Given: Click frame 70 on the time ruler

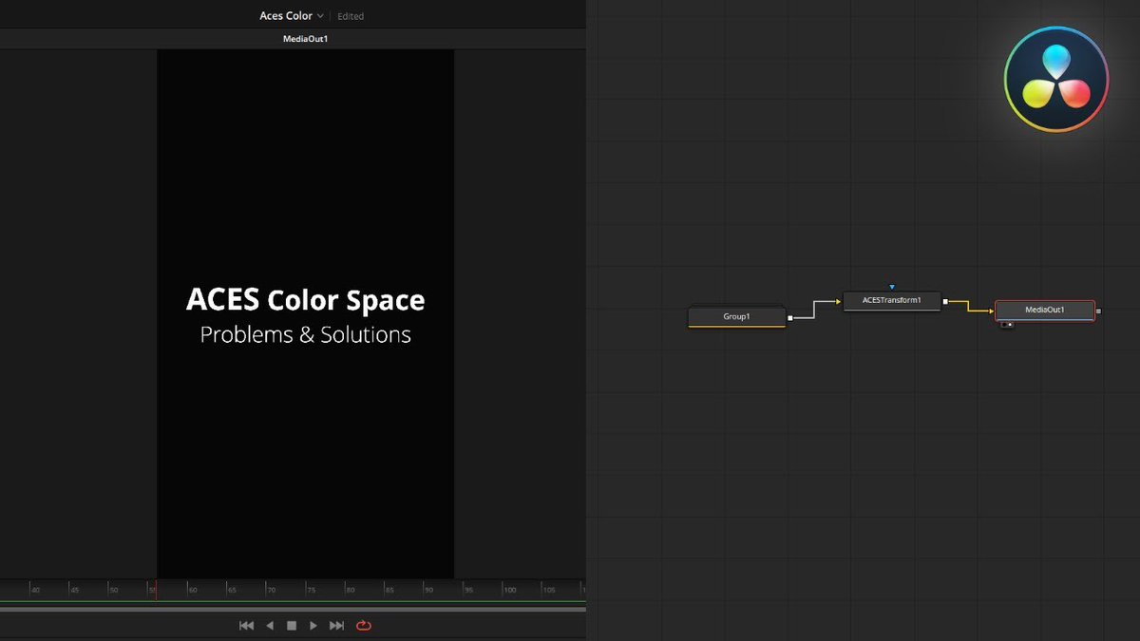Looking at the screenshot, I should pos(270,590).
